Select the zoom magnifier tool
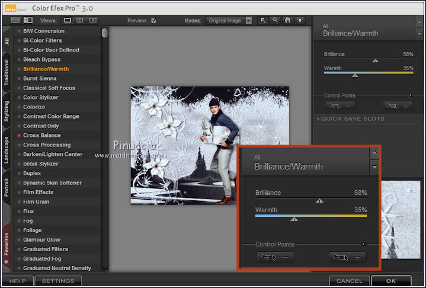The height and width of the screenshot is (288, 426). (x=275, y=20)
